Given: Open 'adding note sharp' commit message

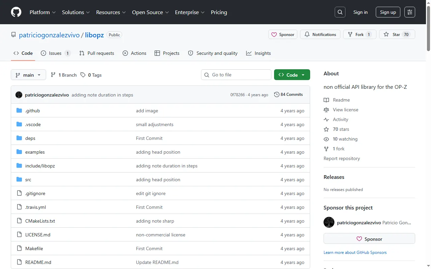Looking at the screenshot, I should (x=155, y=221).
